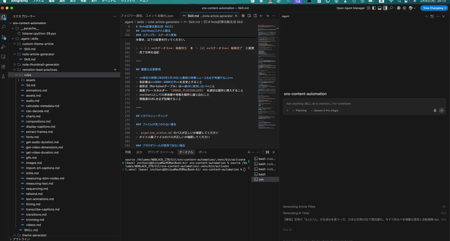The image size is (450, 241).
Task: Open editor more actions ellipsis
Action: click(x=274, y=16)
